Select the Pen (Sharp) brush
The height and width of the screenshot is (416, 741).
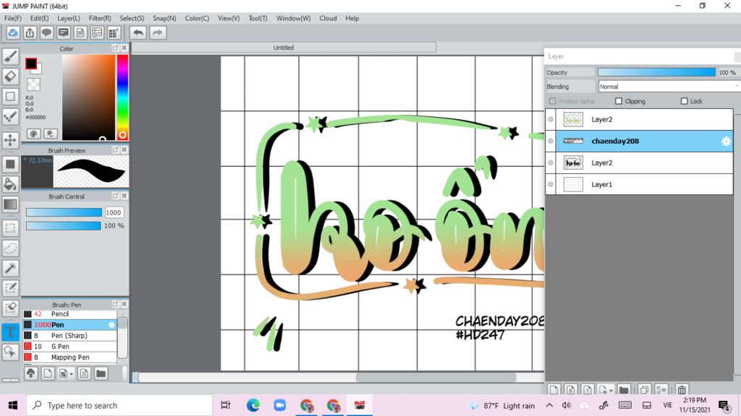[x=70, y=335]
